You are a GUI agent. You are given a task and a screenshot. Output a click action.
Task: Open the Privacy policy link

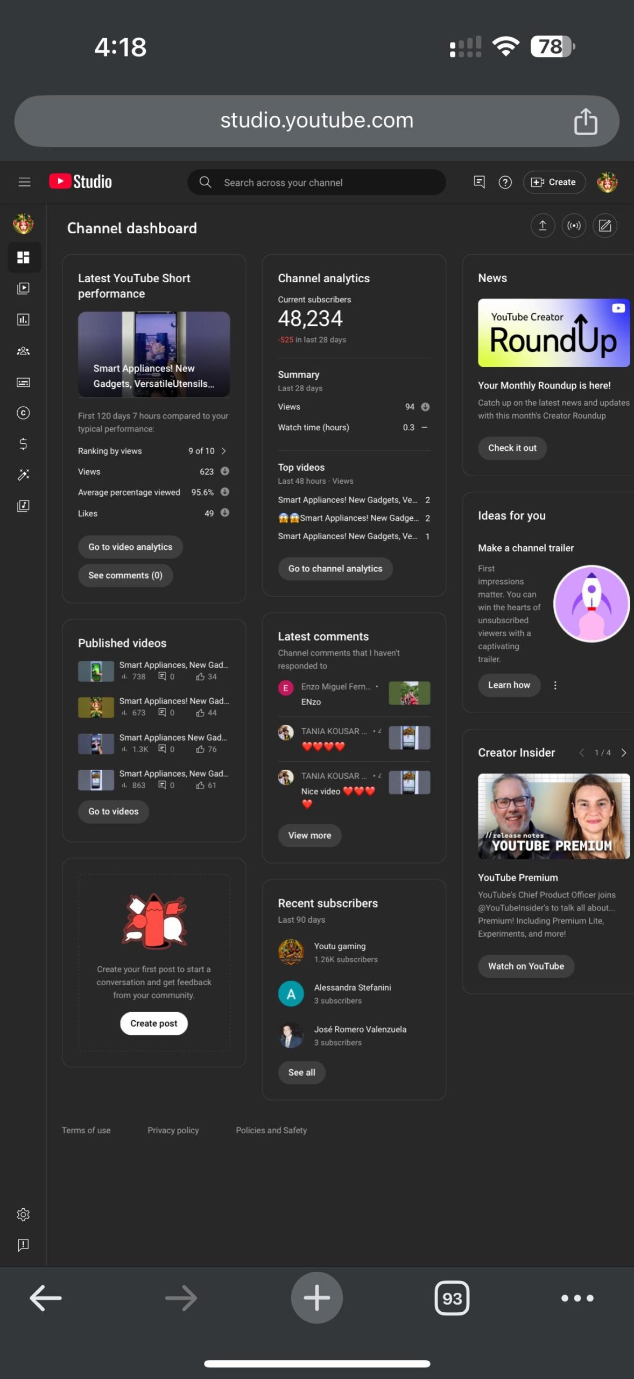click(173, 1130)
